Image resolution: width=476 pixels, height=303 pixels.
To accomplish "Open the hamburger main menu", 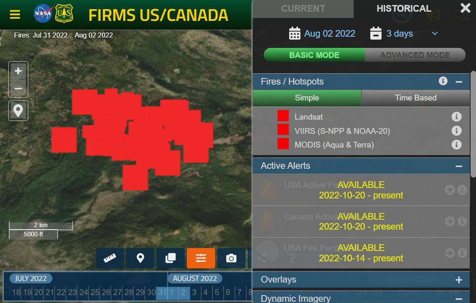I will (x=15, y=14).
